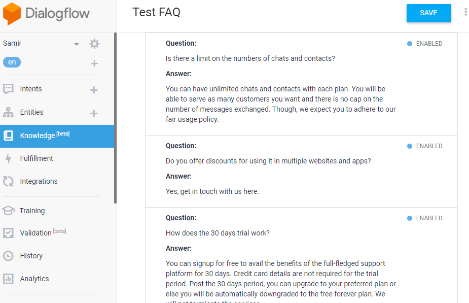Click the Integrations cycle icon
Screen dimensions: 469x303
coord(8,181)
